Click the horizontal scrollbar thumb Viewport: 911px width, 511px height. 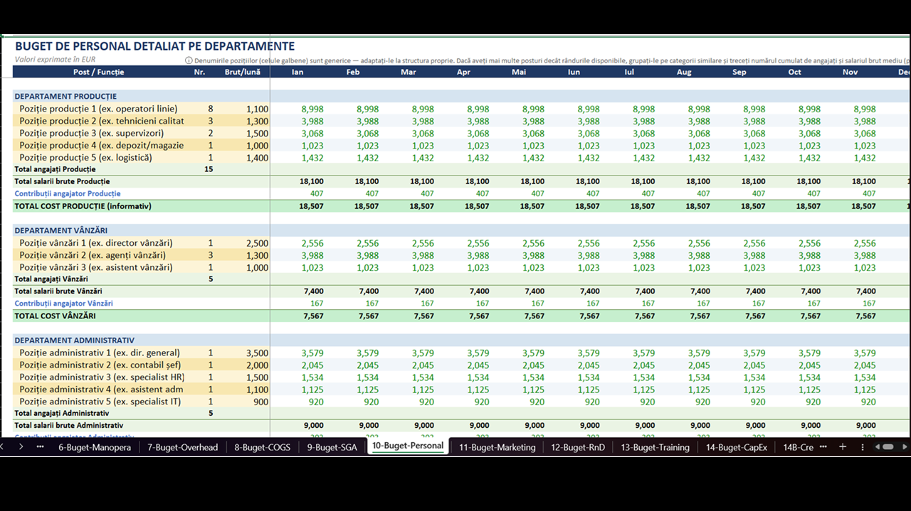(888, 447)
